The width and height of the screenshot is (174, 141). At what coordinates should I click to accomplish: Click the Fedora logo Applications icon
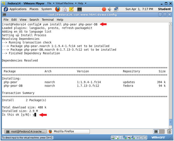click(6, 9)
